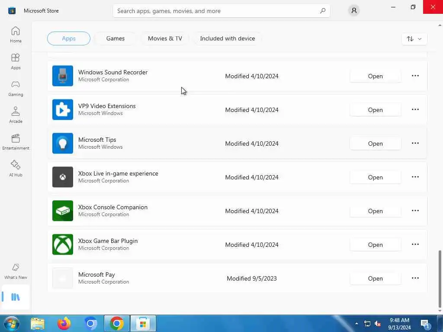Click the vertical scrollbar thumb

point(440,279)
